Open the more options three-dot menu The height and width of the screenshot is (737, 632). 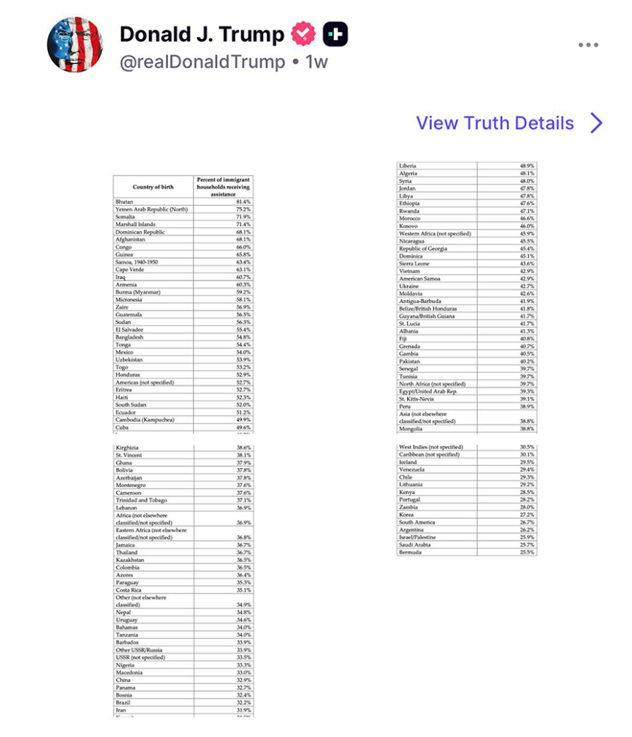[x=588, y=45]
